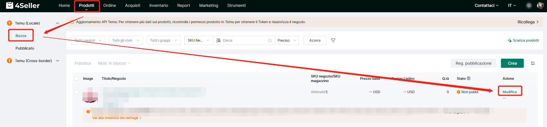Open the Marketing menu

click(x=209, y=5)
